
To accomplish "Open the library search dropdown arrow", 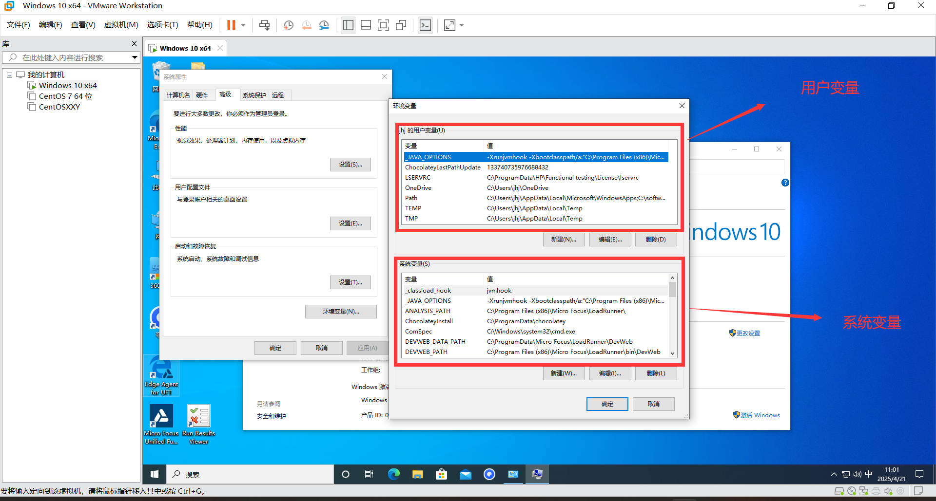I will [135, 57].
